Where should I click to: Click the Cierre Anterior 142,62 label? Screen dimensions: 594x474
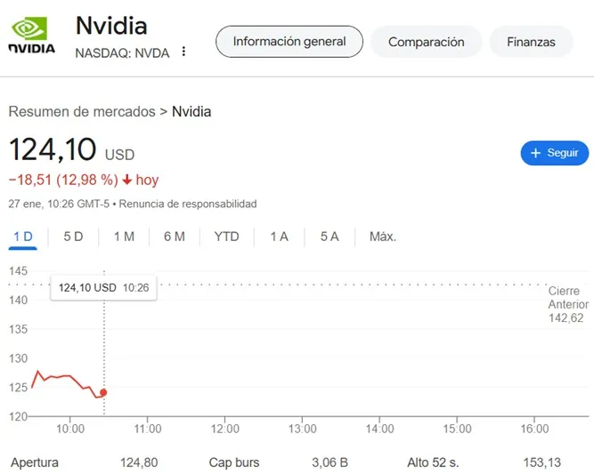[567, 304]
